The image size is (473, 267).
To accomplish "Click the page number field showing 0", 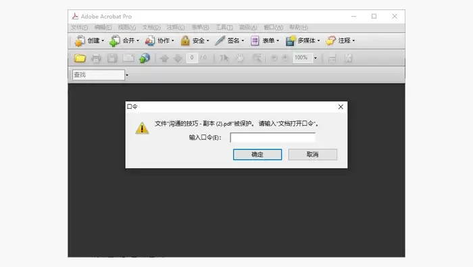I will pos(192,57).
